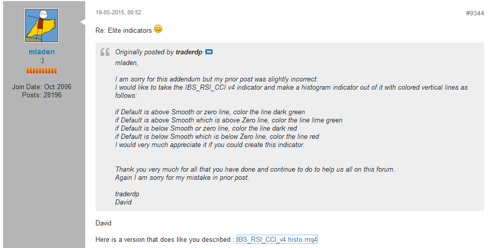
Task: Click traderdp's name in the quote header
Action: click(x=189, y=52)
